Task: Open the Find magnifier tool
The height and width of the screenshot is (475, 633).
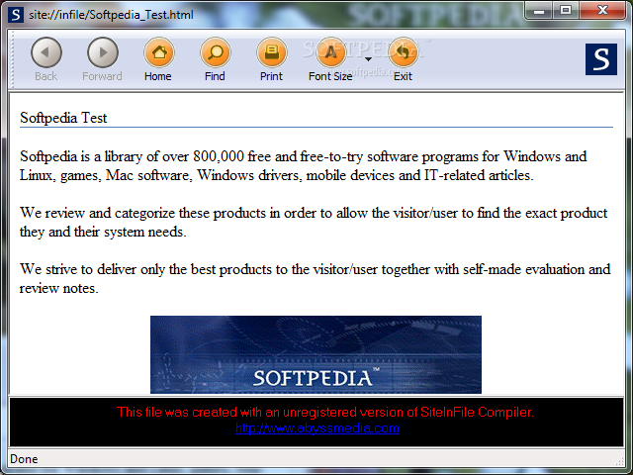Action: point(216,52)
